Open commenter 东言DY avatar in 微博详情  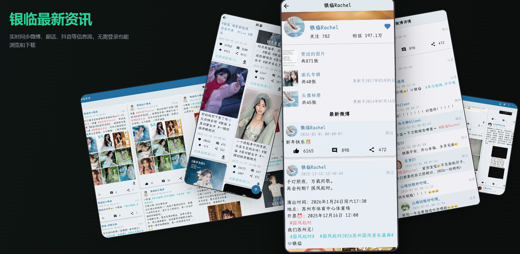[399, 165]
